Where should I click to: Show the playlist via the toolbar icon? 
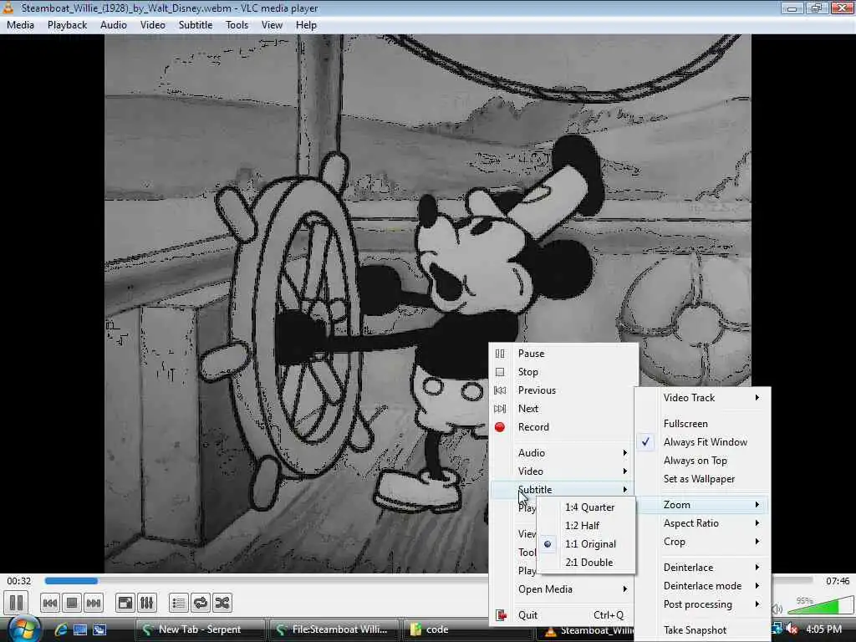pos(179,603)
